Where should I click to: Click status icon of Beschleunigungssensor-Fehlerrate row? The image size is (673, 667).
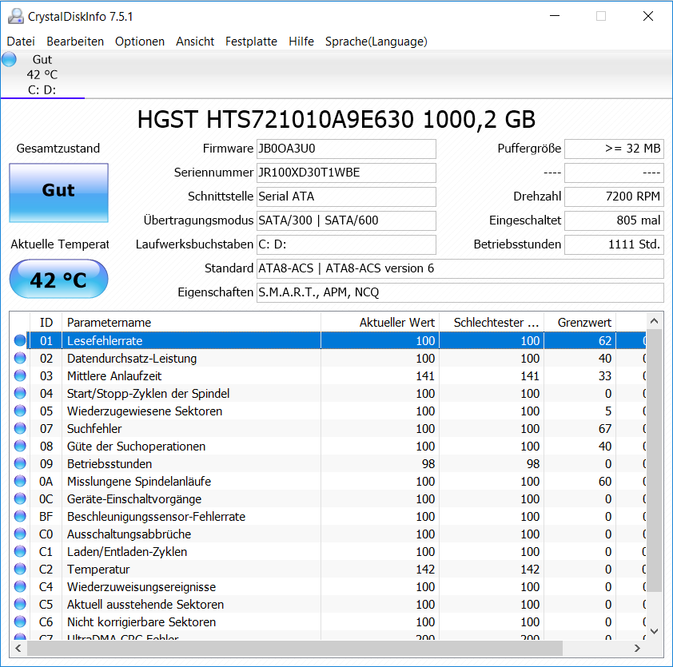pos(20,517)
